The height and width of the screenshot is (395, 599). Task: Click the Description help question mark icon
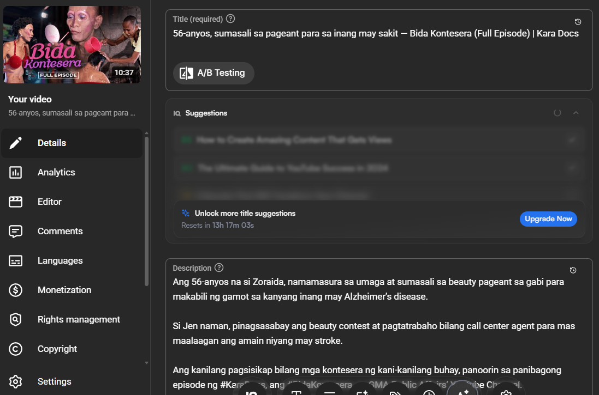(219, 268)
